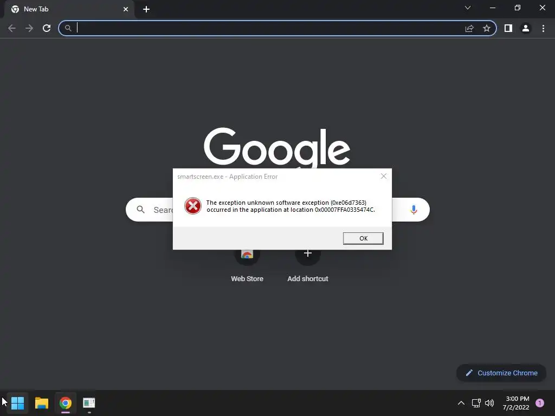Viewport: 555px width, 416px height.
Task: Open the clock showing 3:00 PM
Action: (516, 403)
